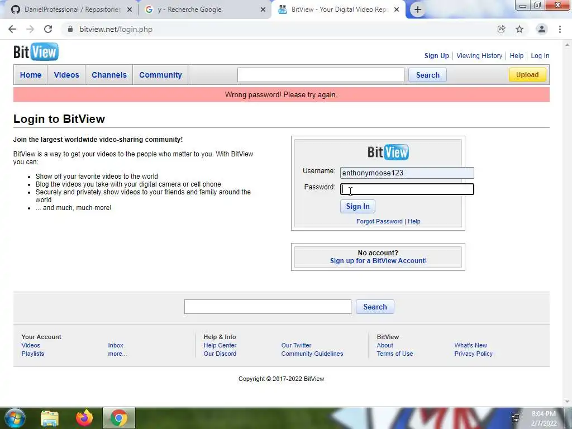Click the BitView logo in the login box

[x=388, y=152]
